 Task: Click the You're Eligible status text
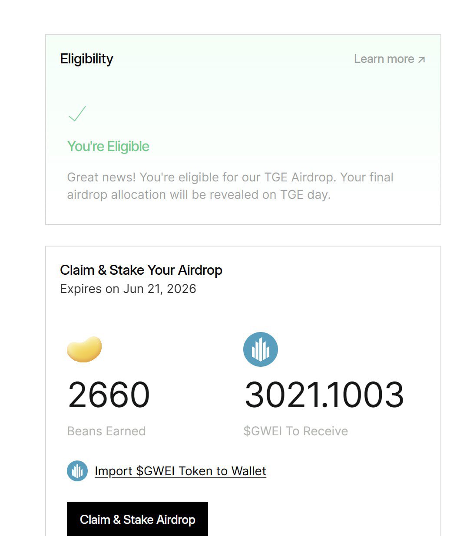tap(108, 147)
